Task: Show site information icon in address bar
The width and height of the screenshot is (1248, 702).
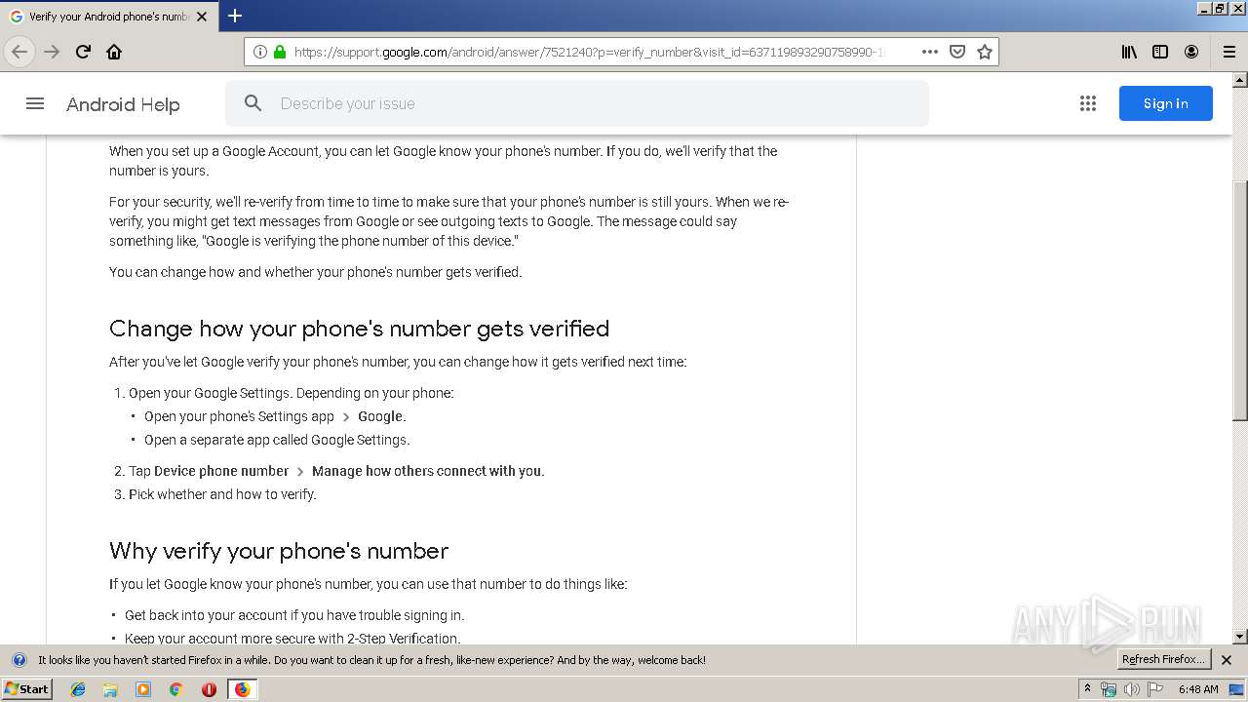Action: [260, 52]
